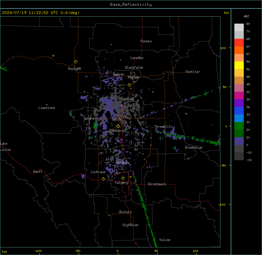Click the km unit label beside timestamp
262x255 pixels.
tap(226, 13)
